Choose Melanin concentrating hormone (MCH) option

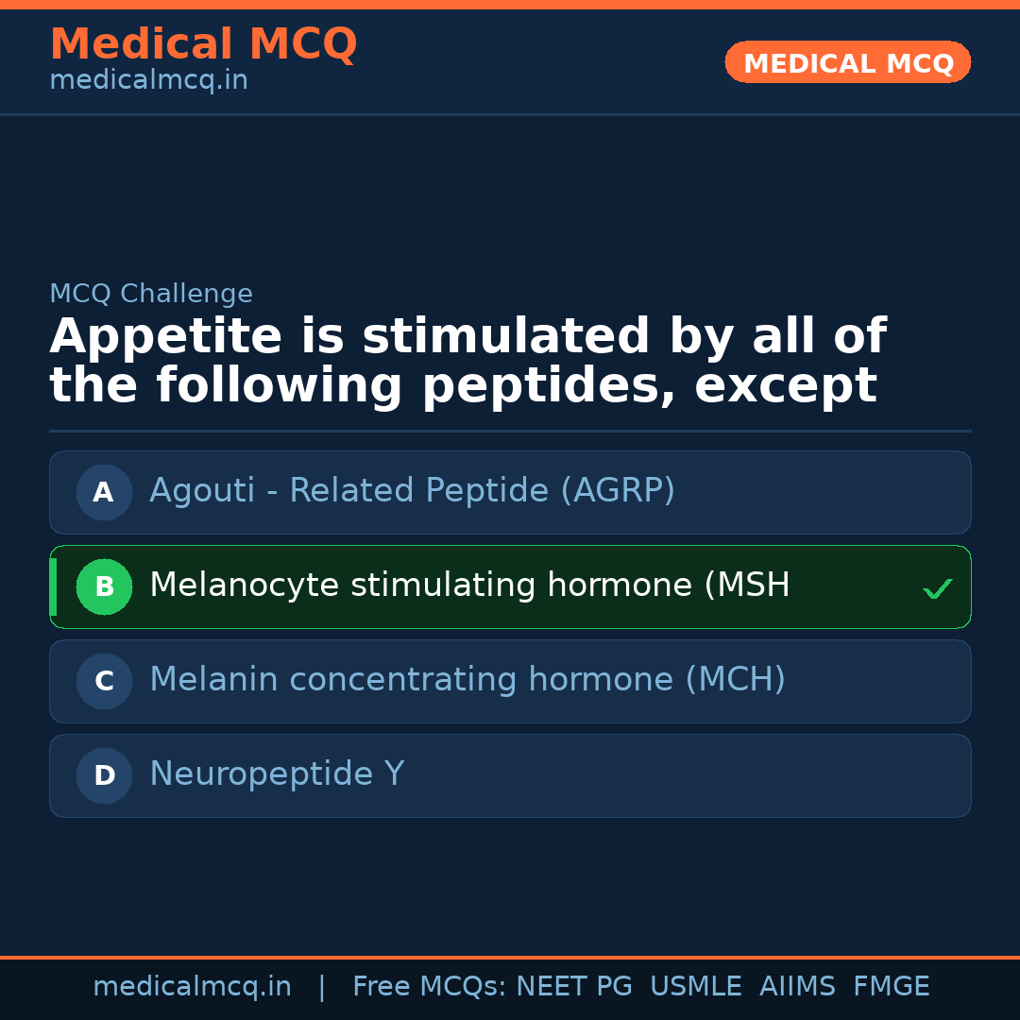point(467,680)
